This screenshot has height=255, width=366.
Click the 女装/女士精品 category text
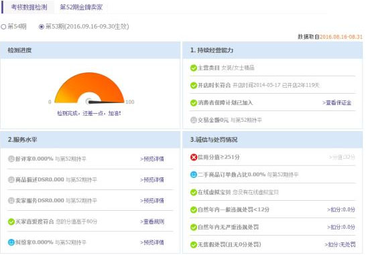pyautogui.click(x=238, y=68)
